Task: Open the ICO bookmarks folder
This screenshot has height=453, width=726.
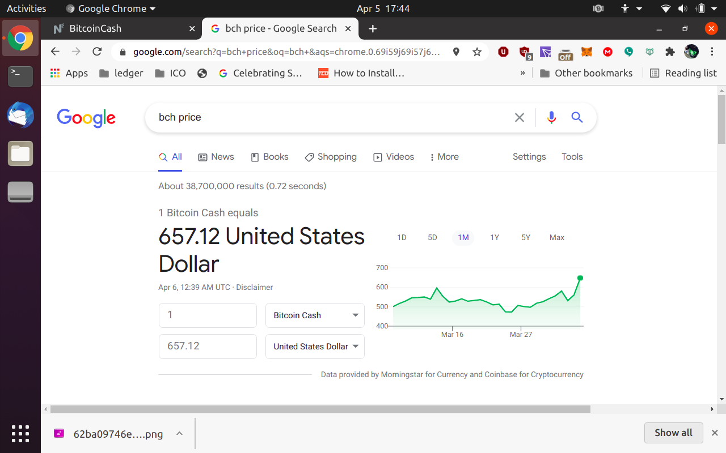Action: pyautogui.click(x=170, y=73)
